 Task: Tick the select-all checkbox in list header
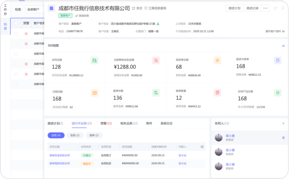pos(16,23)
